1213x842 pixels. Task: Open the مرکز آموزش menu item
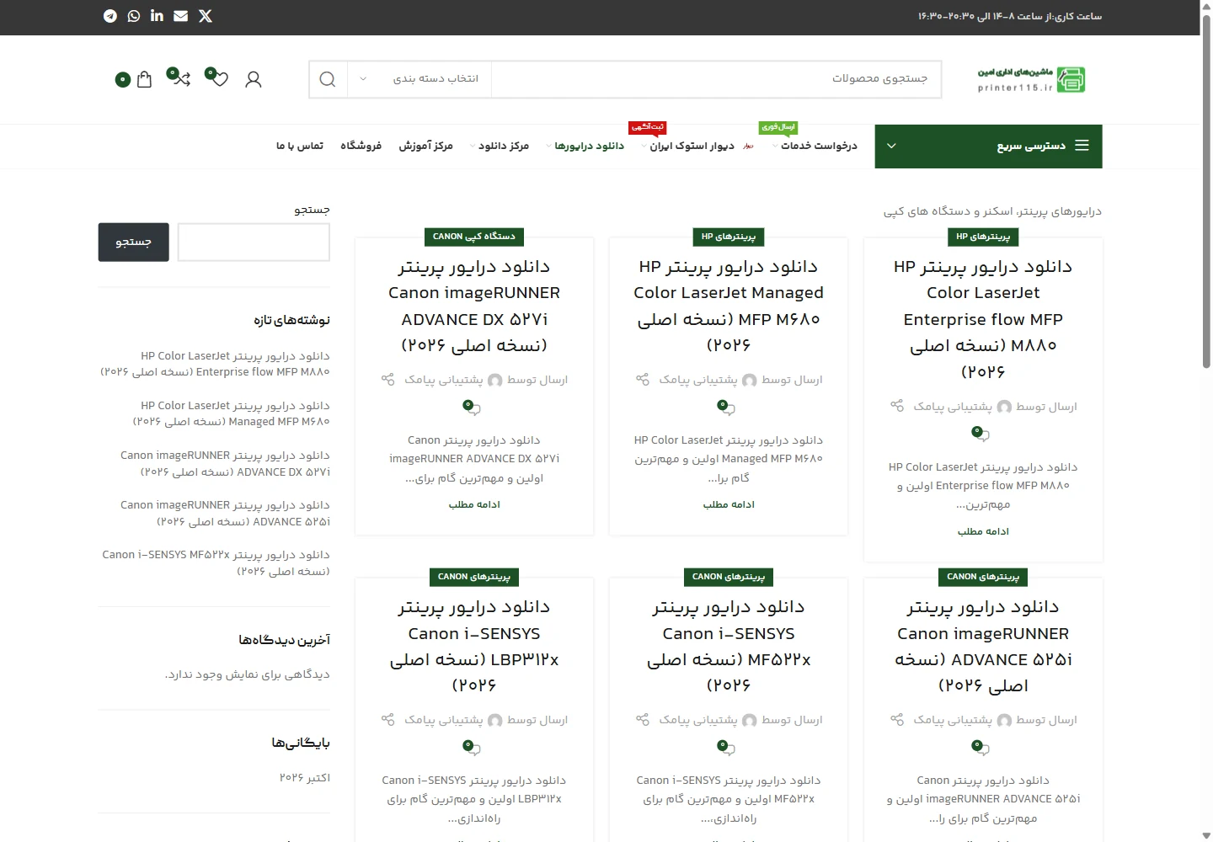[x=426, y=147]
